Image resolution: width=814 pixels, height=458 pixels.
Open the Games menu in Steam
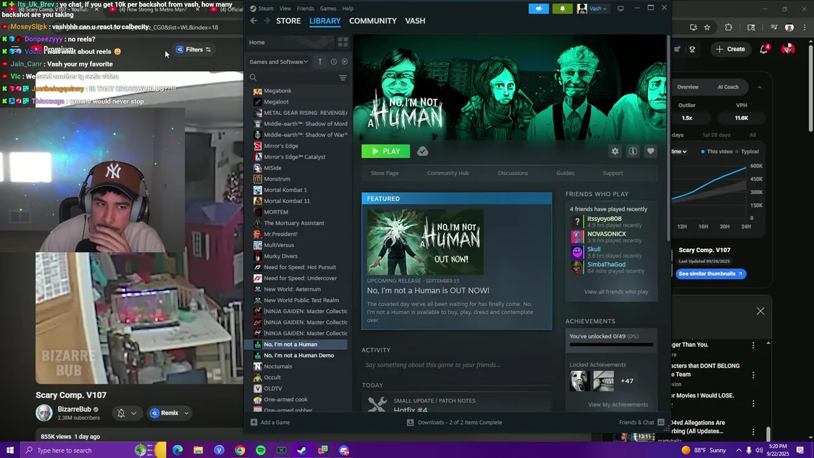tap(328, 8)
